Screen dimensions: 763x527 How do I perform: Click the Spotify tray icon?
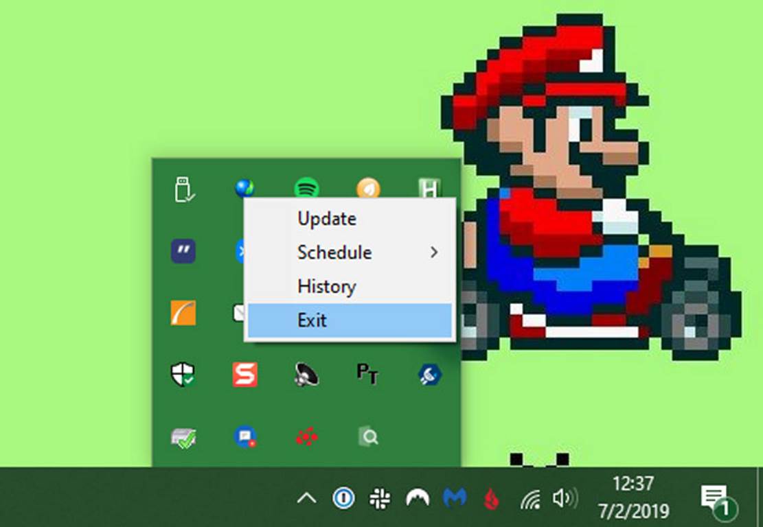coord(306,188)
